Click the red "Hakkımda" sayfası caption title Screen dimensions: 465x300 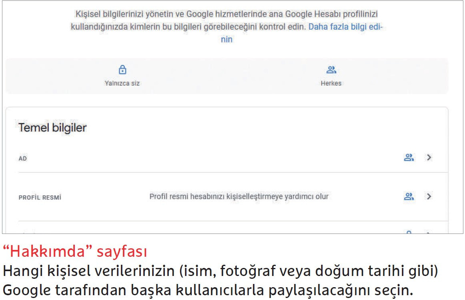[x=75, y=252]
